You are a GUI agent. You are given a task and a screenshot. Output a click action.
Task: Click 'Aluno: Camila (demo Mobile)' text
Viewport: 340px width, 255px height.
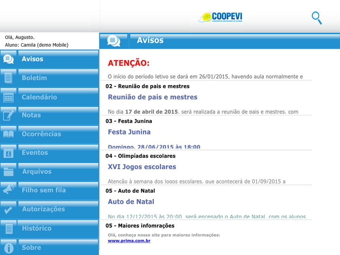(x=37, y=45)
